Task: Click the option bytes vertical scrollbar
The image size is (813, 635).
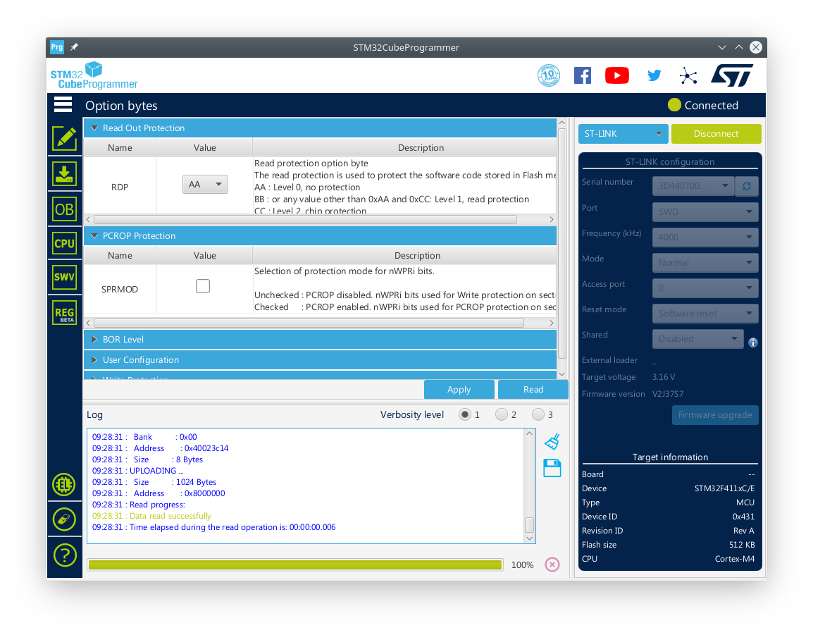Action: tap(562, 243)
